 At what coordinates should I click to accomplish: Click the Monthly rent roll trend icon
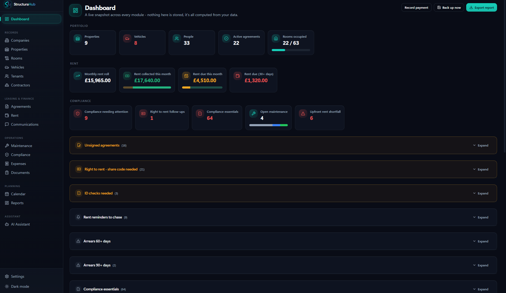78,76
